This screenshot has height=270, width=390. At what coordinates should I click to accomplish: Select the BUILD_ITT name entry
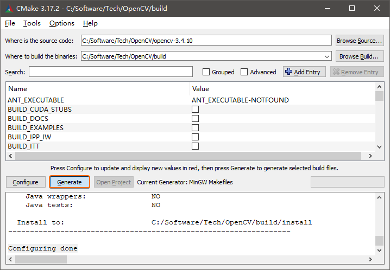[24, 146]
